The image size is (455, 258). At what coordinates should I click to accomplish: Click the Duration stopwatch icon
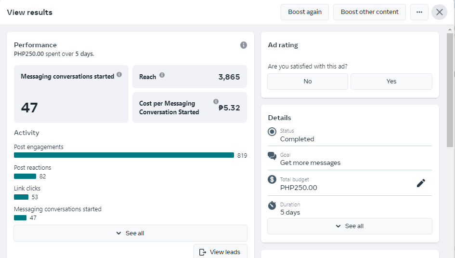[x=272, y=205]
